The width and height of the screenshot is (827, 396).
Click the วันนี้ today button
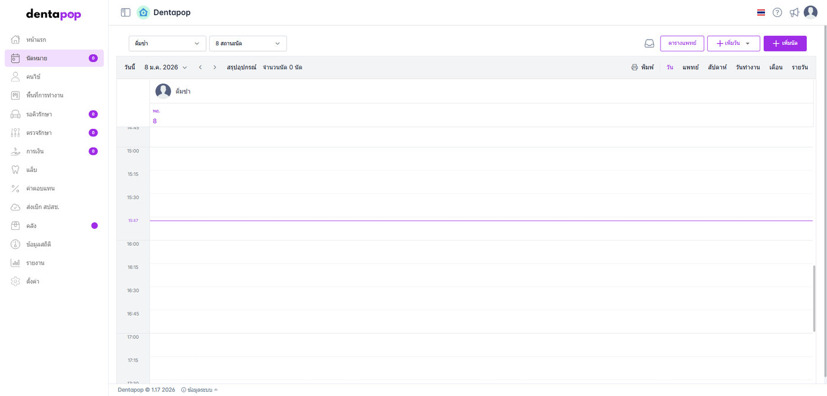click(x=129, y=67)
